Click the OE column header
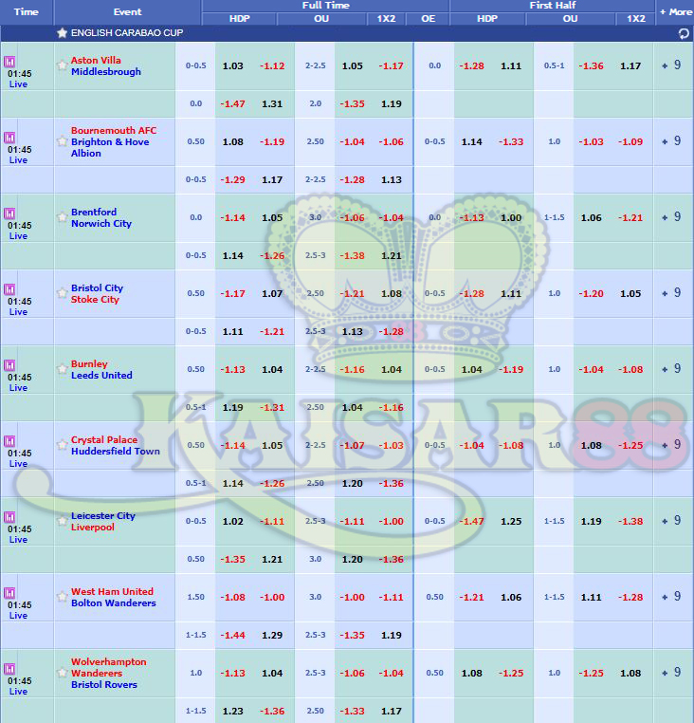The height and width of the screenshot is (723, 694). point(429,18)
